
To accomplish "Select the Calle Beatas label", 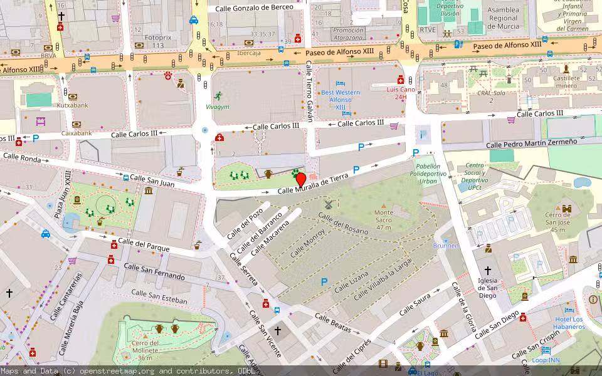I will coord(333,323).
